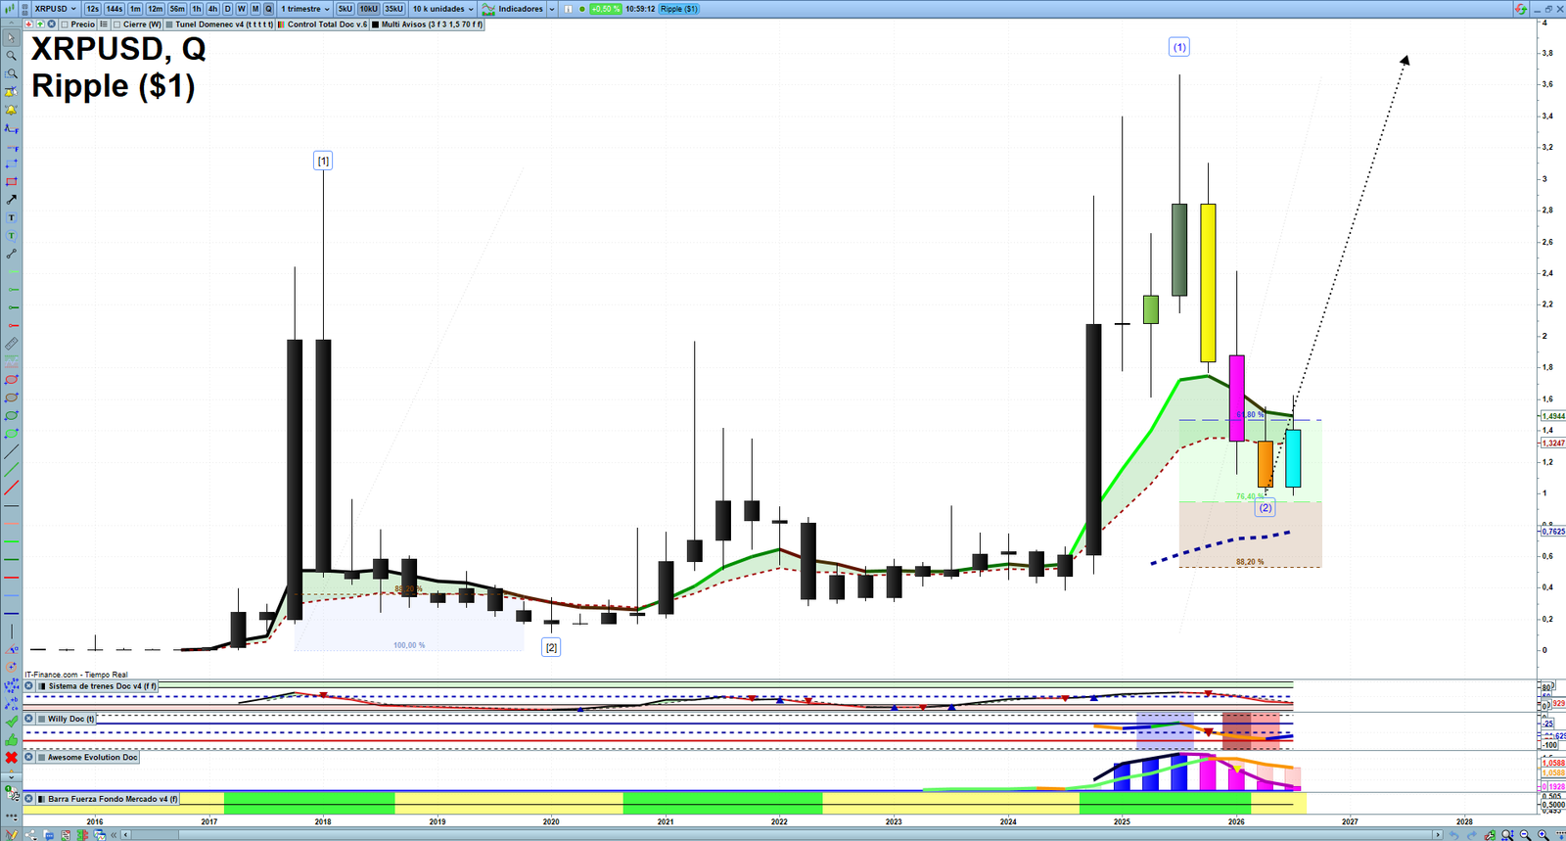Open the Indicadores button
Screen dimensions: 1566x841
512,9
